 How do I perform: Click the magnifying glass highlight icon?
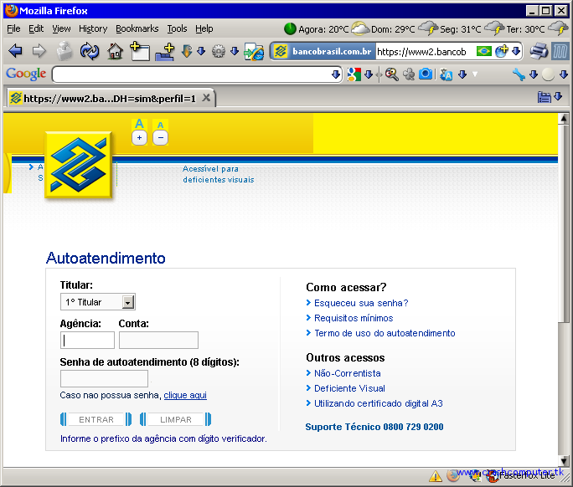(392, 74)
